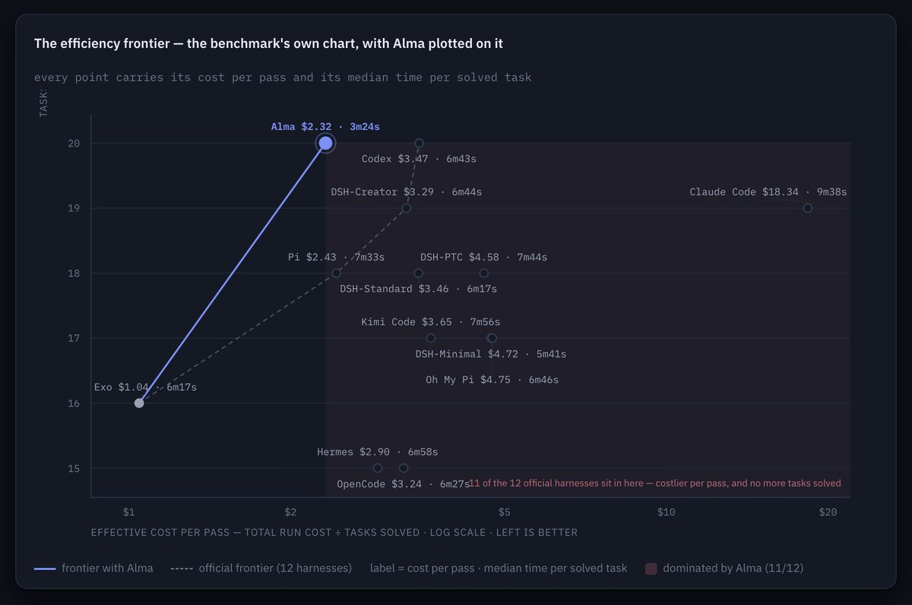
Task: Click the highlighted Alma data point
Action: tap(325, 143)
